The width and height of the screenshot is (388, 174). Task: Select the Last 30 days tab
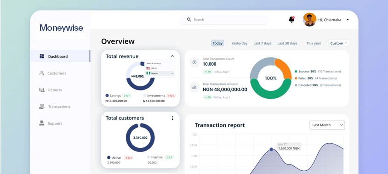coord(287,43)
